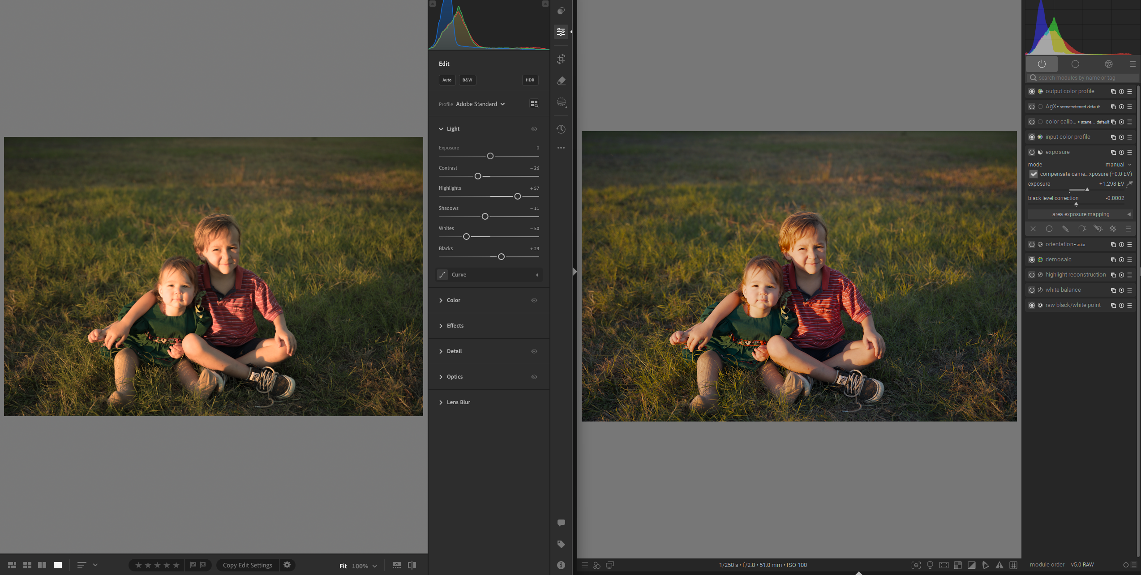Screen dimensions: 1141x575
Task: Select darktable color modules tab
Action: (1108, 64)
